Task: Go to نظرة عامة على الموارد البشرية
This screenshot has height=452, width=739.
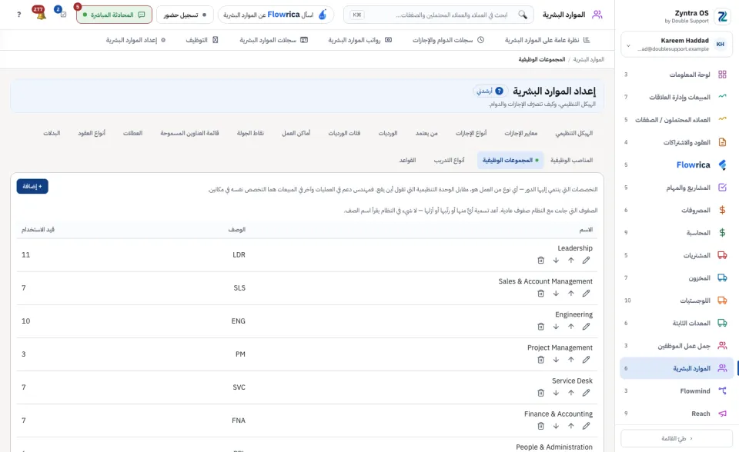Action: (547, 40)
